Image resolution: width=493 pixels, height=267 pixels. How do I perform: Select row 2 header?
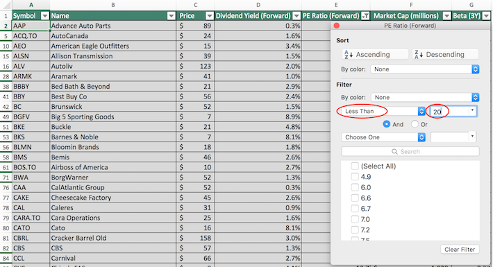tap(6, 26)
